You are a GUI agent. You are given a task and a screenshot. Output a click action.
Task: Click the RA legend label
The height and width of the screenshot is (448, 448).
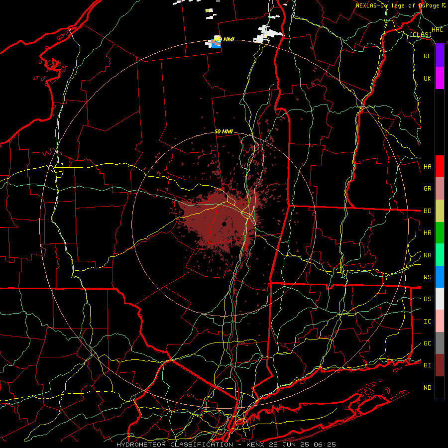click(427, 255)
